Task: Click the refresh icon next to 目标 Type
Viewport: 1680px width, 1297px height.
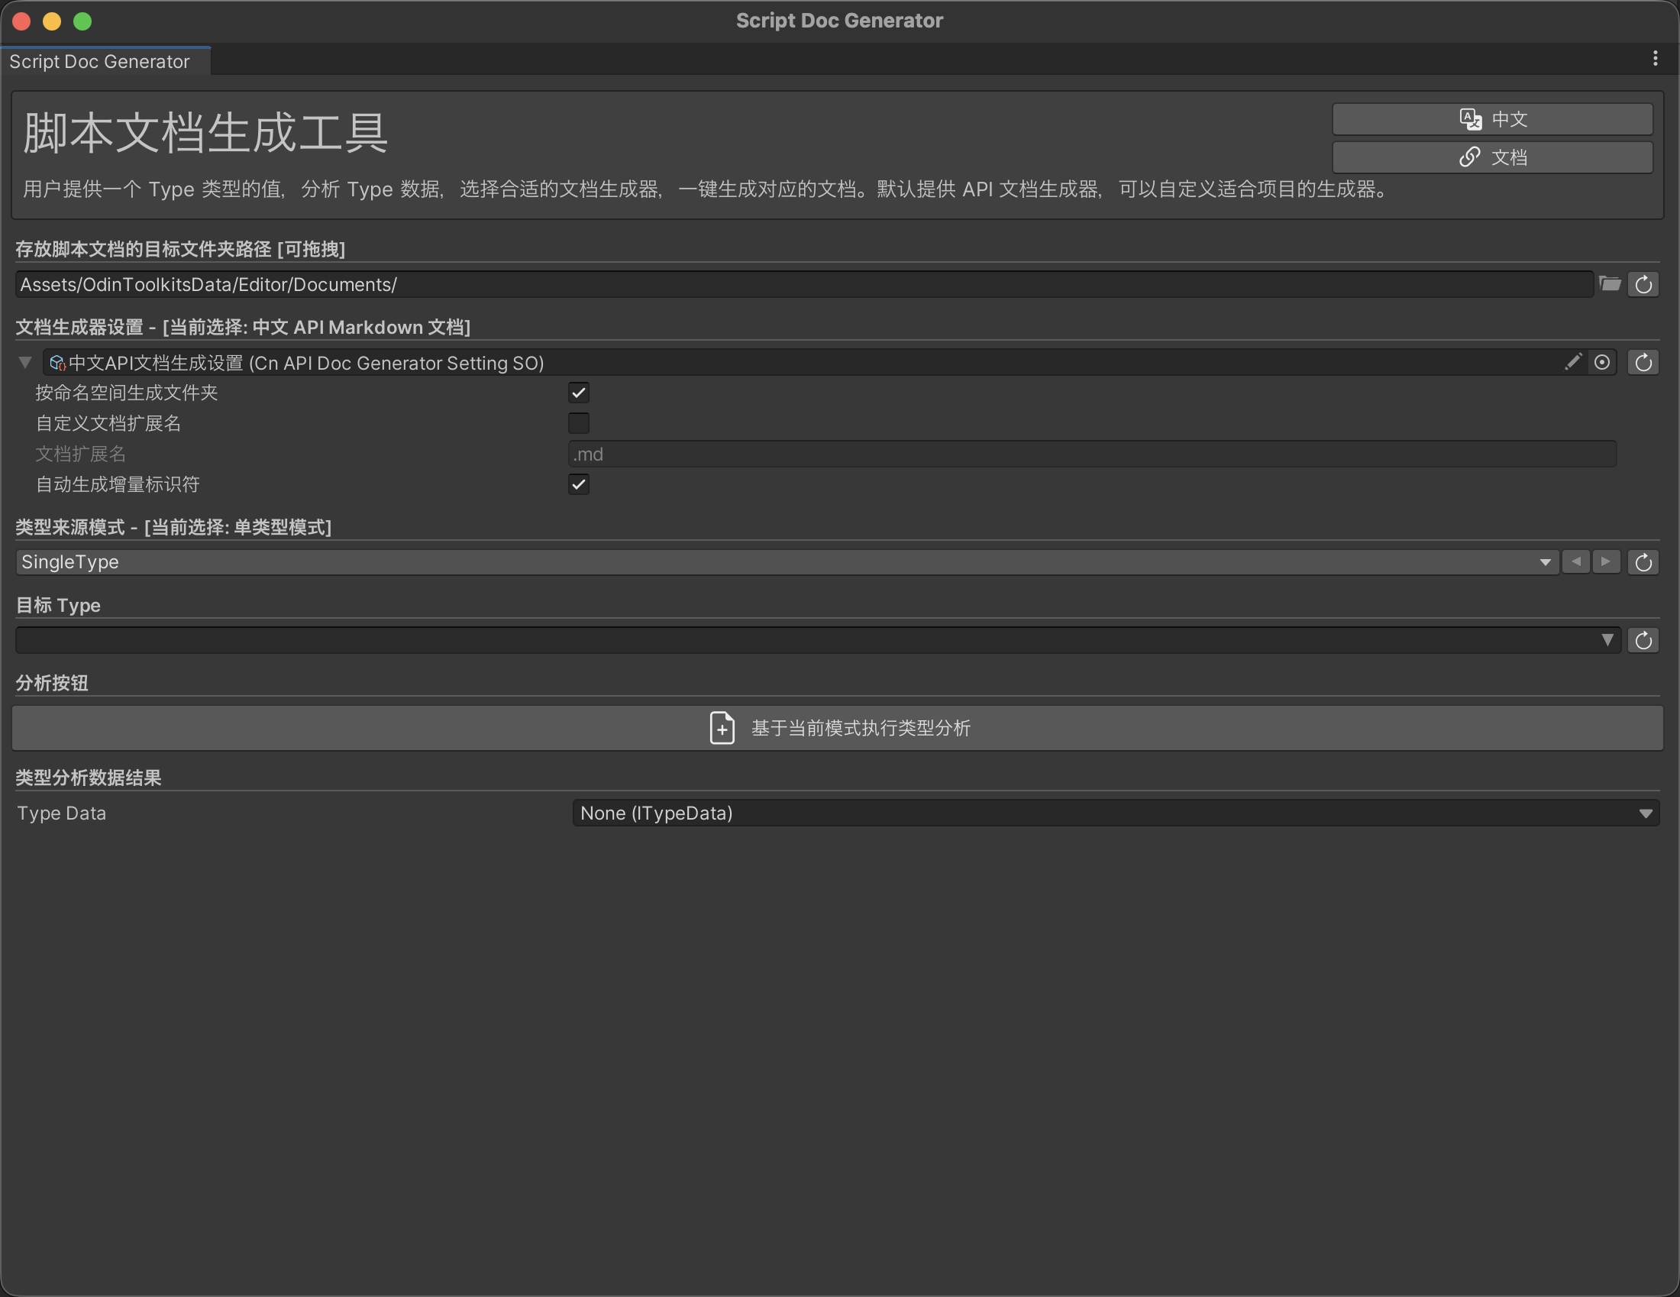Action: [x=1643, y=639]
